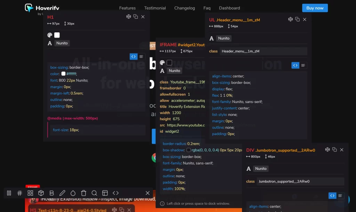This screenshot has width=356, height=212.
Task: Click the 'flex: 1 1 0%' declaration
Action: (222, 95)
